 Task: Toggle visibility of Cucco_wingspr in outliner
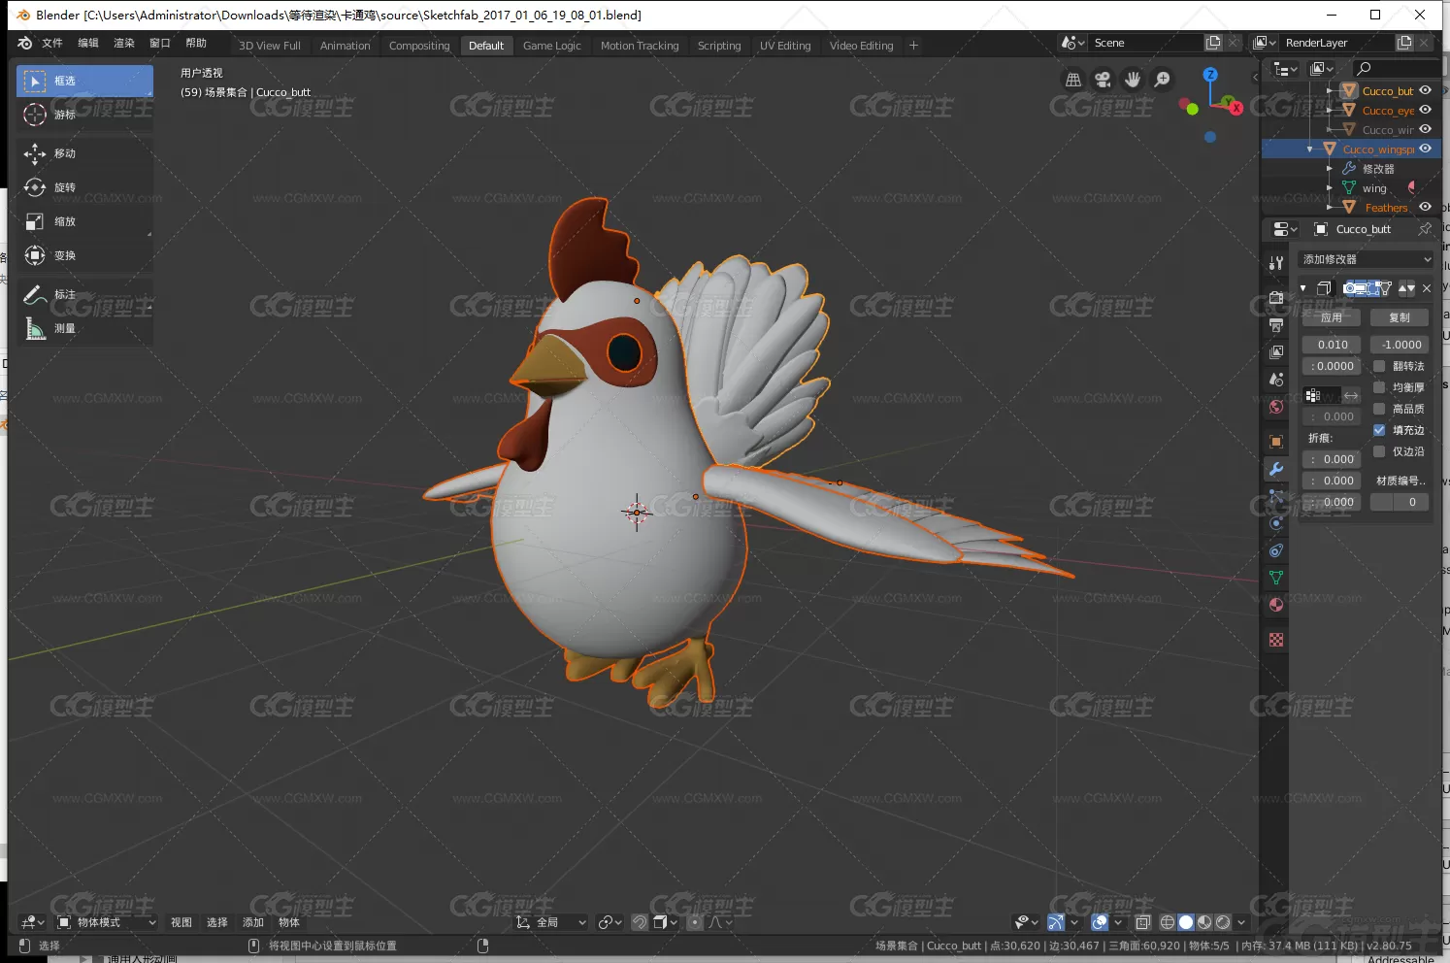[1425, 149]
